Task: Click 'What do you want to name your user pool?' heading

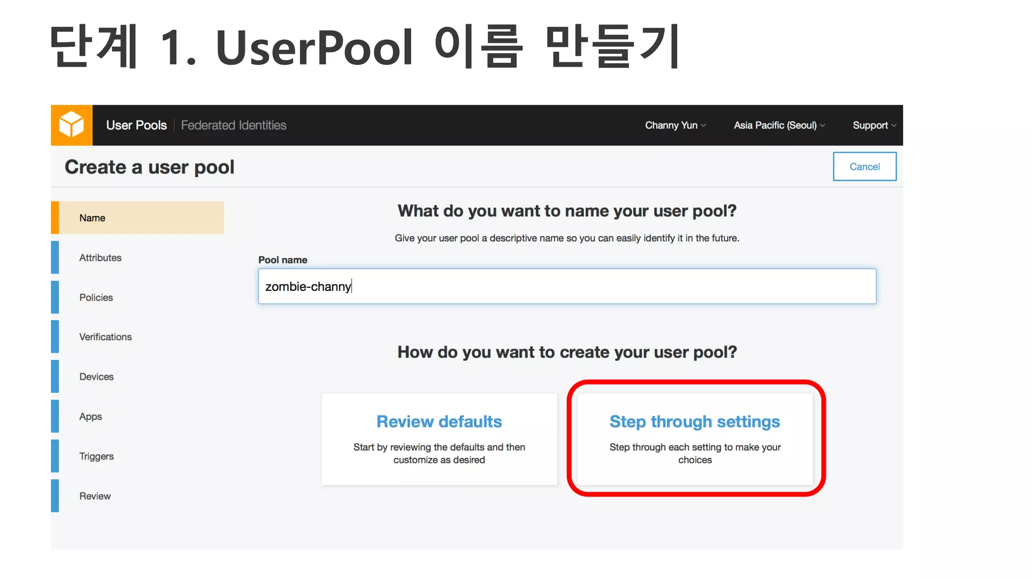Action: tap(567, 211)
